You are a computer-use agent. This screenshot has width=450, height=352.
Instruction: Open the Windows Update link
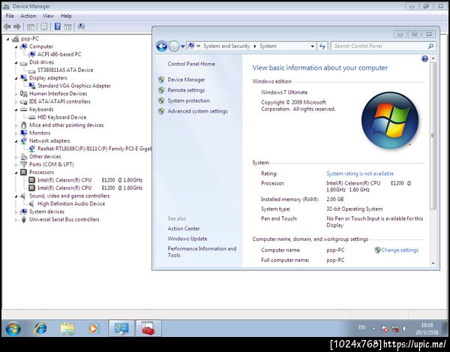[187, 239]
